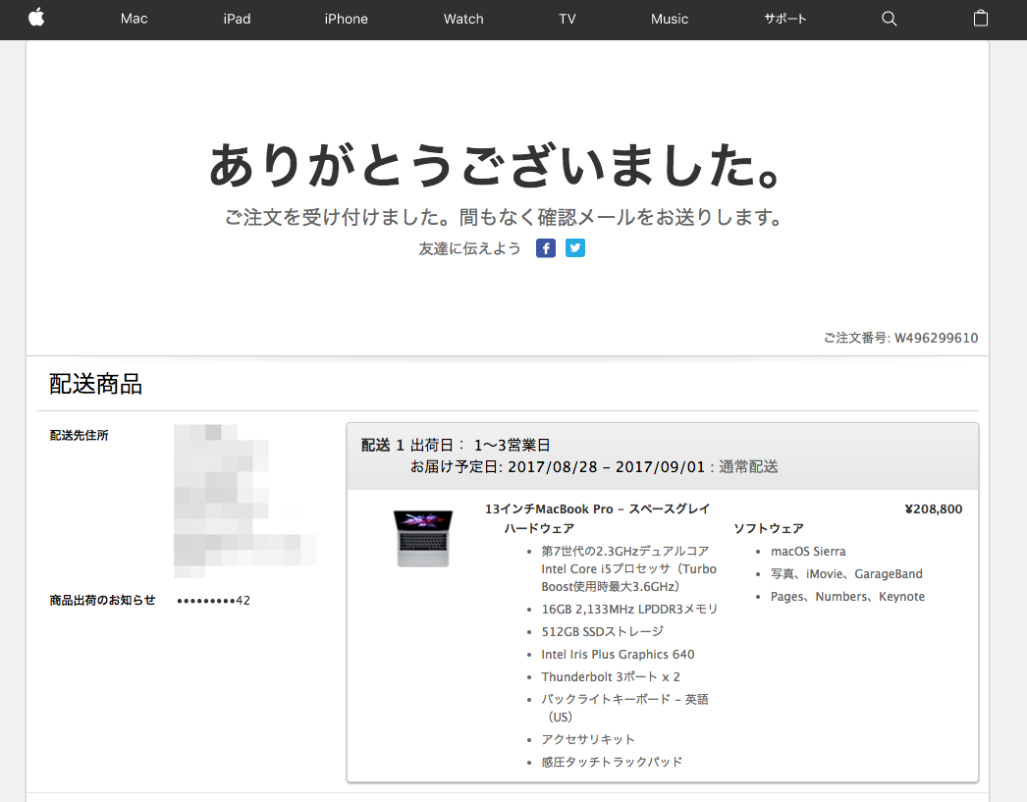Open the サポート menu item
Screen dimensions: 1027x802
[784, 19]
